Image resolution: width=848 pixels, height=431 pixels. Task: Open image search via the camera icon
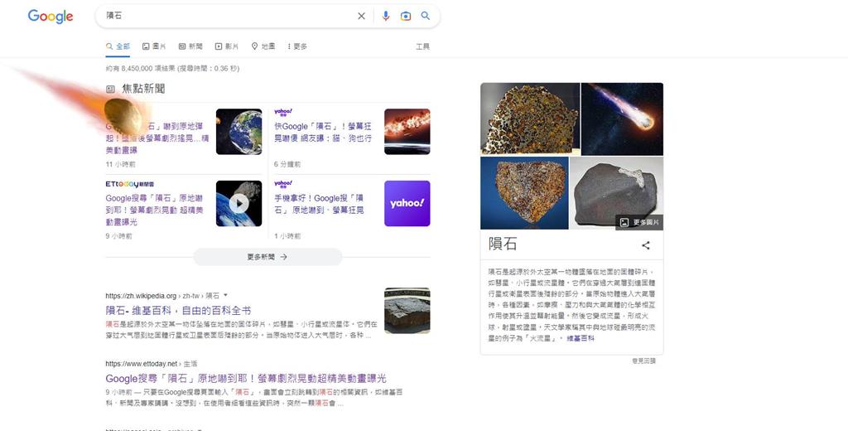click(406, 17)
